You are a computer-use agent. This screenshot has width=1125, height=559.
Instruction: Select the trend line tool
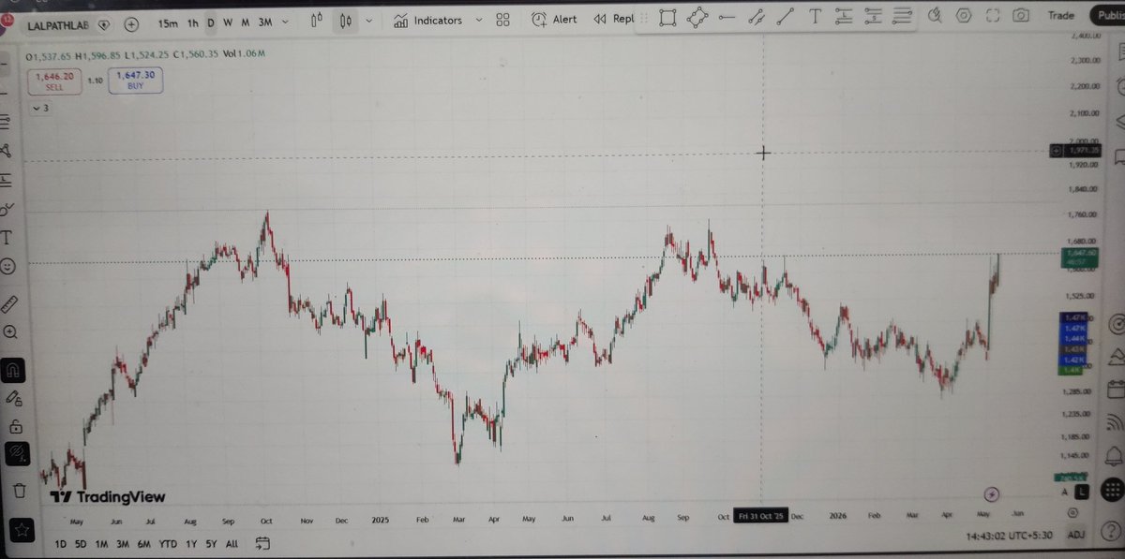tap(786, 16)
